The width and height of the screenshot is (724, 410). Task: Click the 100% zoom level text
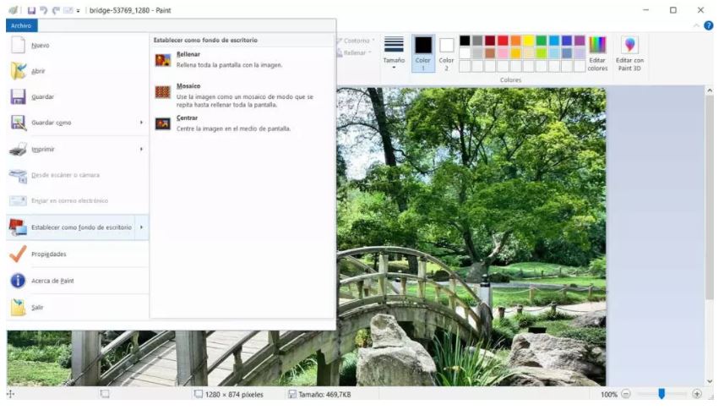pos(608,394)
